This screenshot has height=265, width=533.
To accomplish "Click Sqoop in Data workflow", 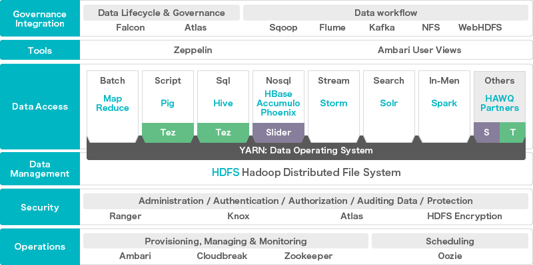I will click(283, 27).
